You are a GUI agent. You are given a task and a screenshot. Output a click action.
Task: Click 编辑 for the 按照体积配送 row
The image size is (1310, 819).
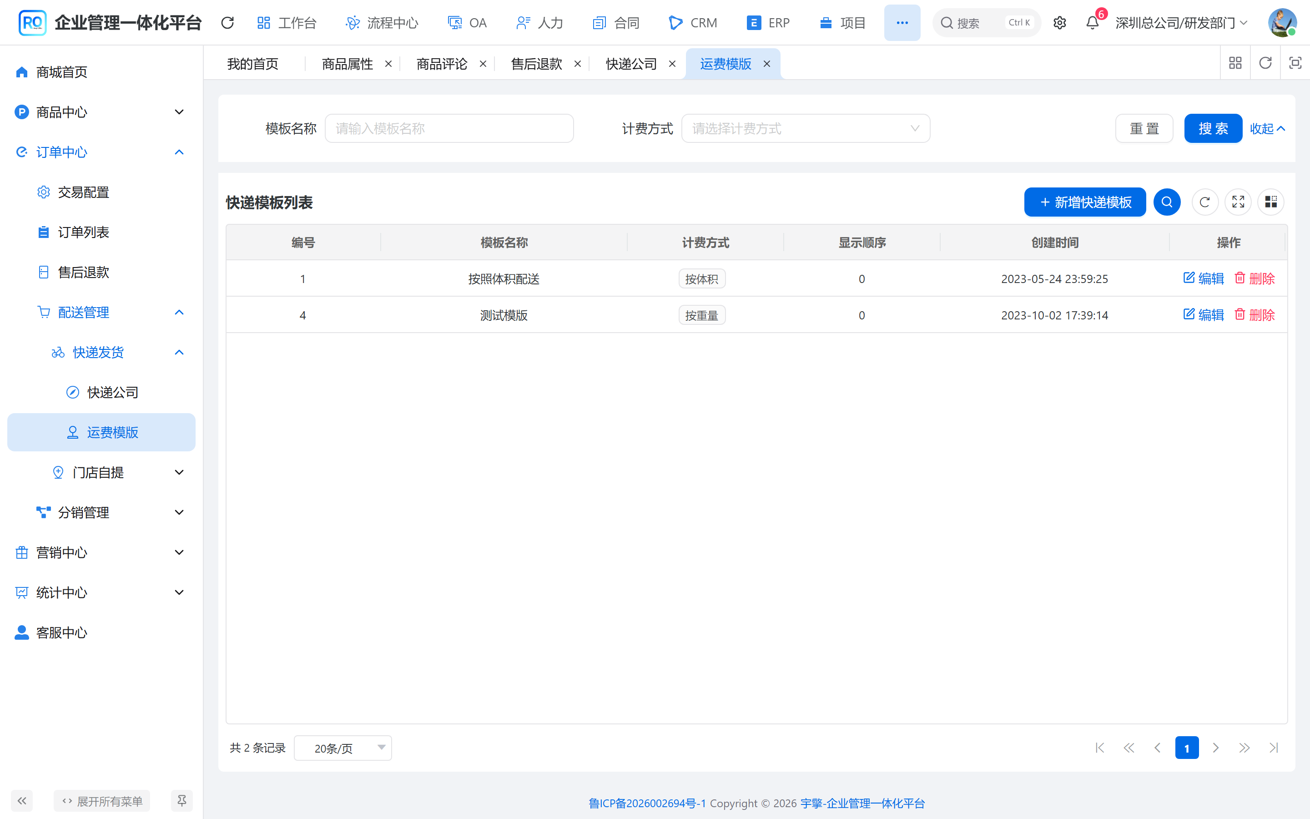[1204, 278]
